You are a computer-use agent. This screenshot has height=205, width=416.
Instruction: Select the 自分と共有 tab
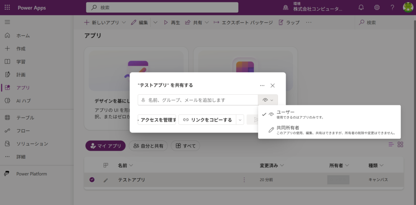click(148, 146)
